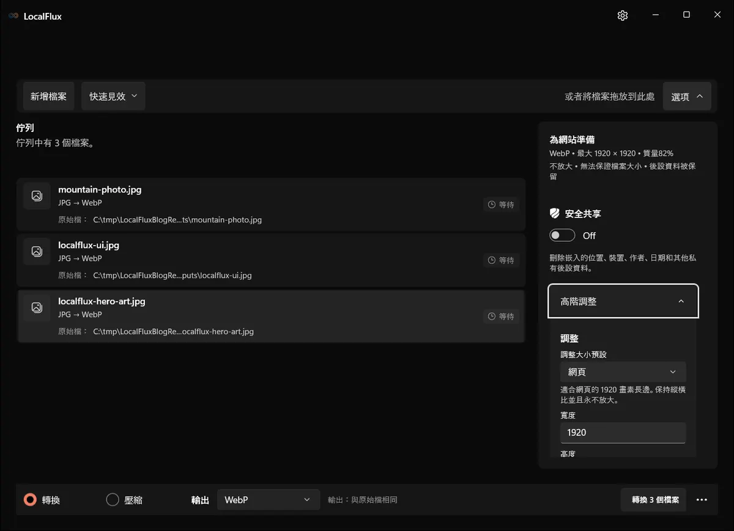Open the three-dots more menu

[x=702, y=500]
